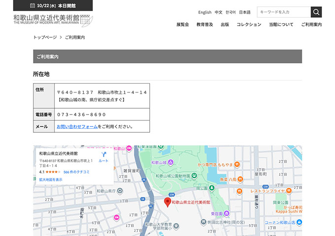
Task: Open the 566 件のクチコミ reviews link
Action: [76, 172]
